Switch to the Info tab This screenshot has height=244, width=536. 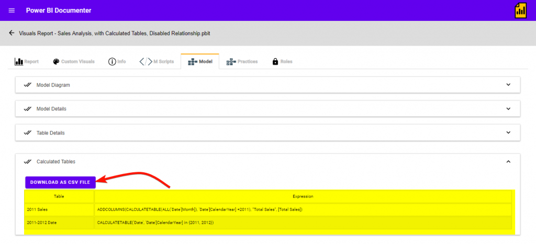pyautogui.click(x=117, y=61)
